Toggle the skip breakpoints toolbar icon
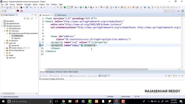 (x=31, y=8)
